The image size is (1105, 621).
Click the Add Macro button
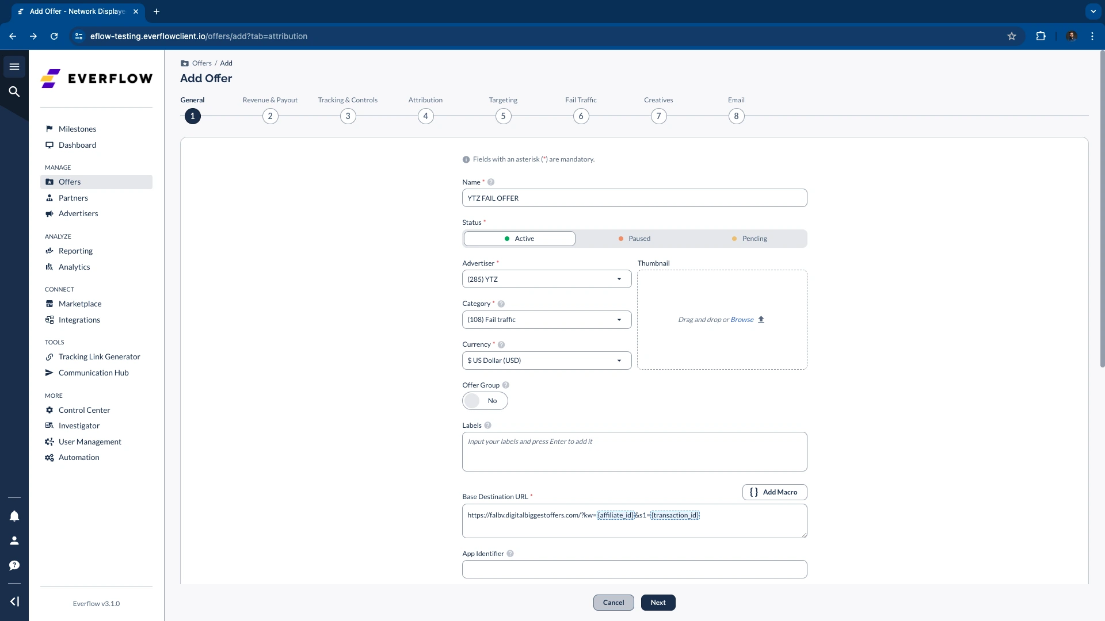[x=774, y=492]
